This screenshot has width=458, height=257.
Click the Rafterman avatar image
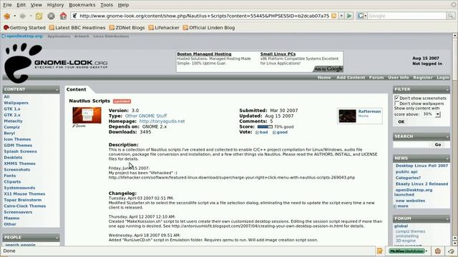tap(347, 116)
